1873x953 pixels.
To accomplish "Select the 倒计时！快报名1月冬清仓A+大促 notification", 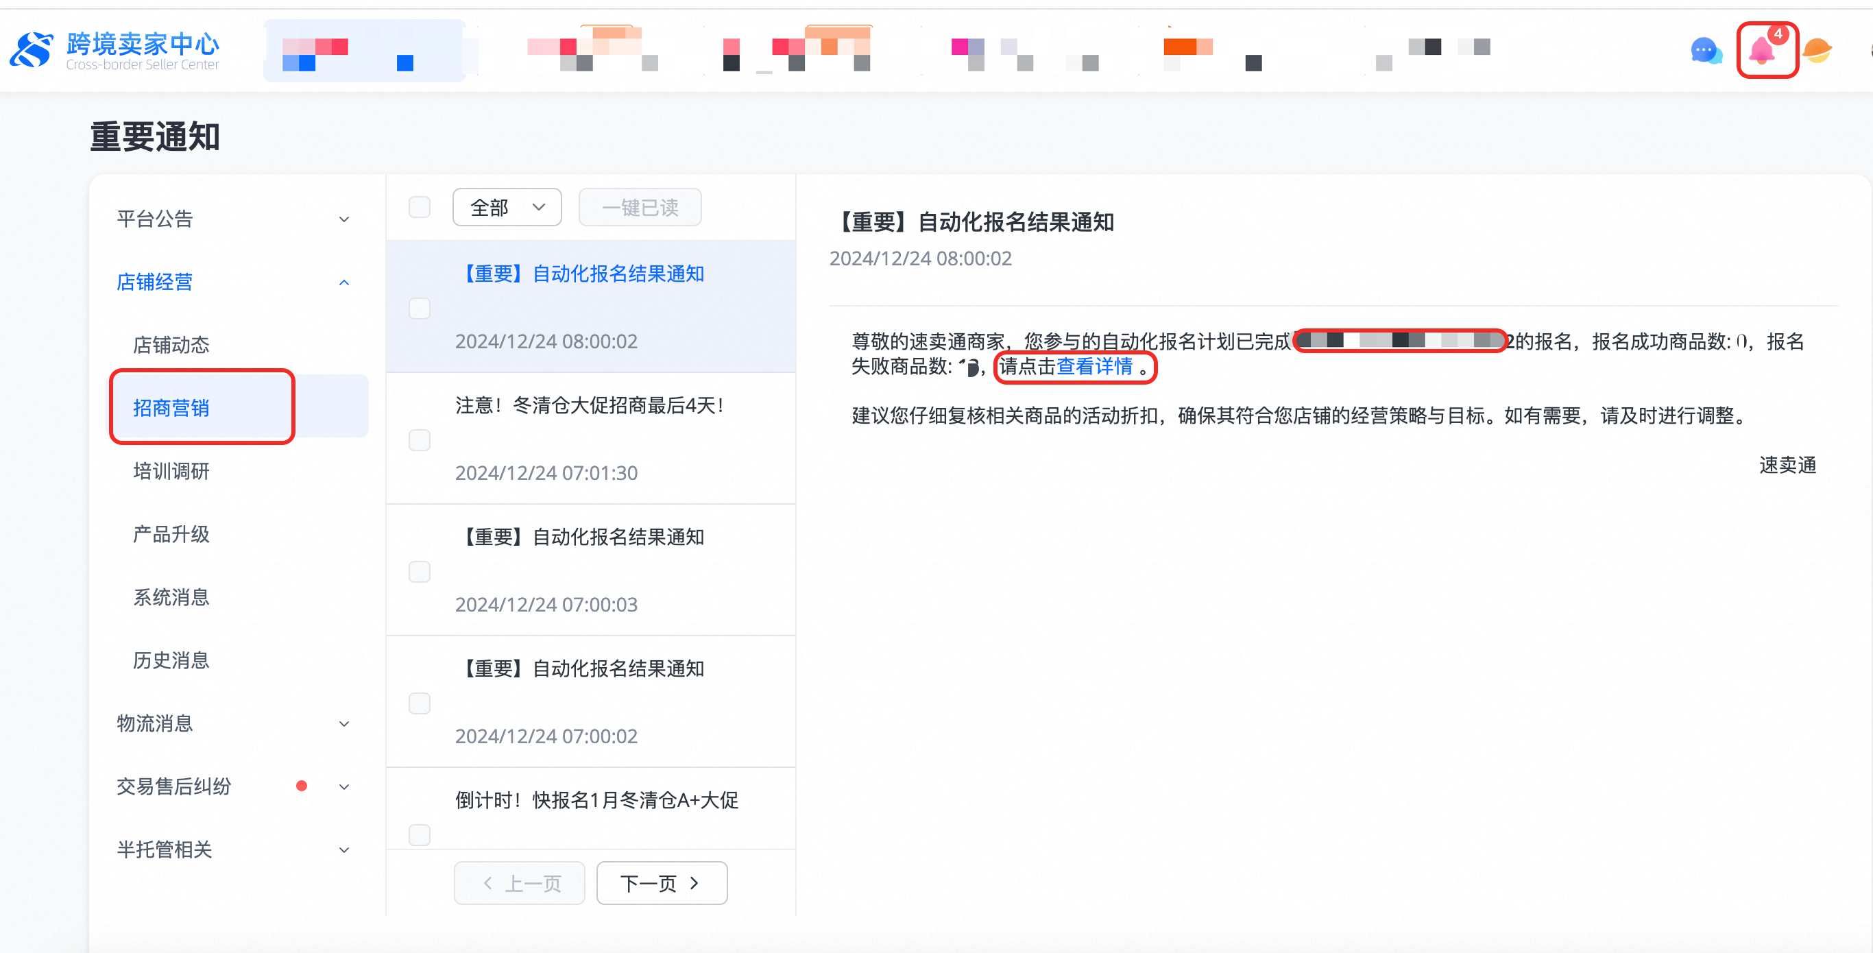I will [x=595, y=800].
